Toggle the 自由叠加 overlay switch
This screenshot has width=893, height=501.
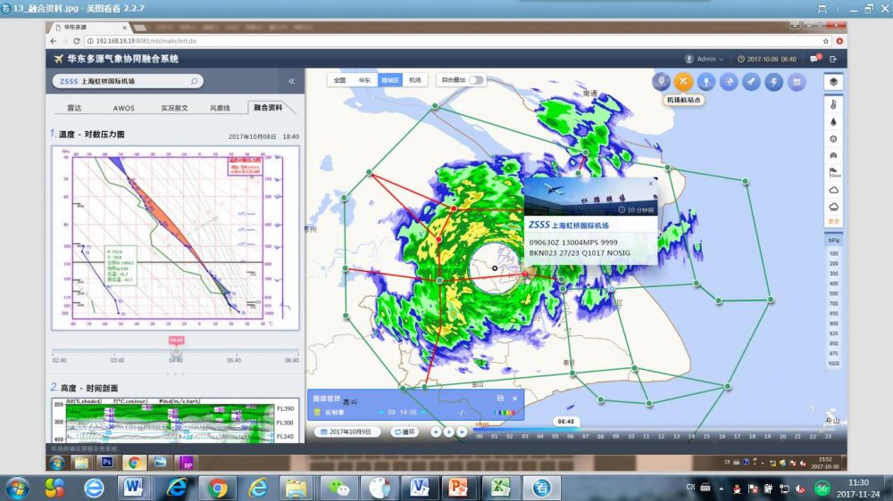(477, 80)
